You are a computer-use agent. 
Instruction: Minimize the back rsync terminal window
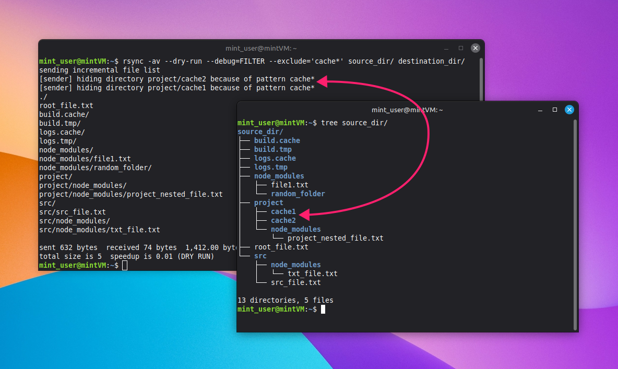coord(446,49)
